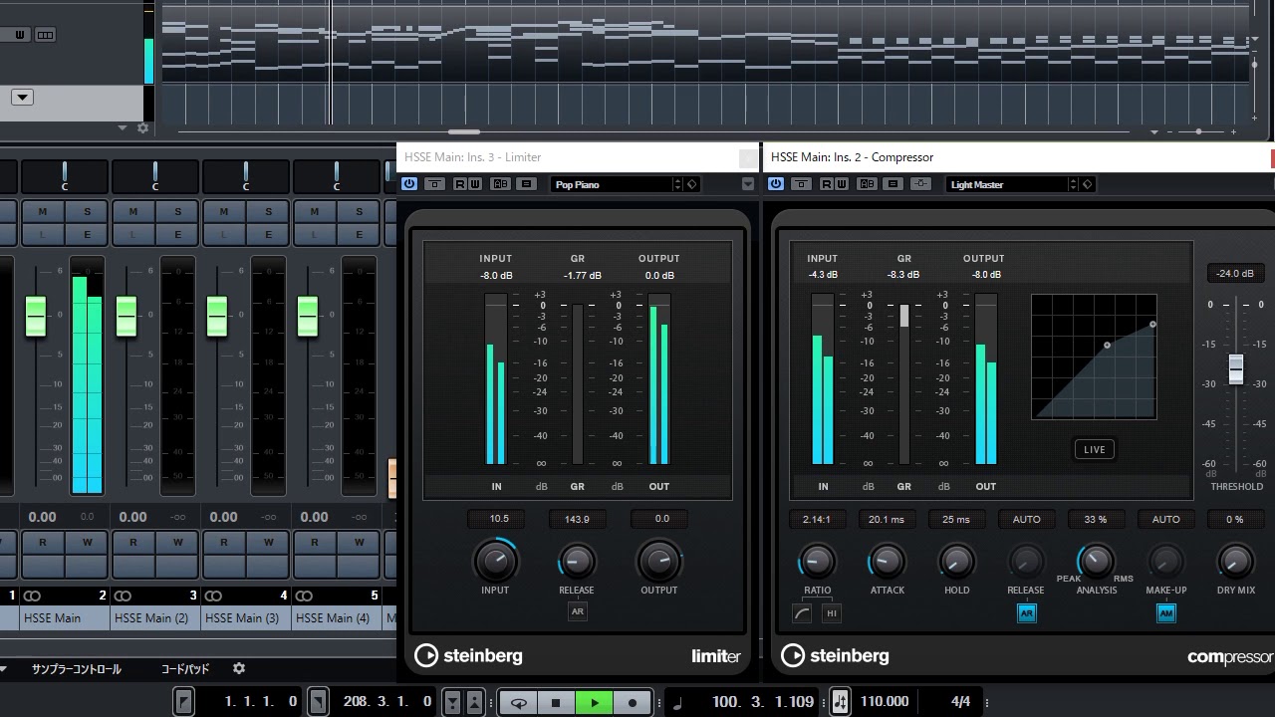Click the Limiter input value field 10.5
Screen dimensions: 1275x717
[498, 519]
